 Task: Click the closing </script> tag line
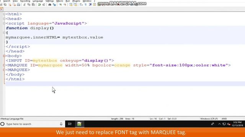coord(18,46)
